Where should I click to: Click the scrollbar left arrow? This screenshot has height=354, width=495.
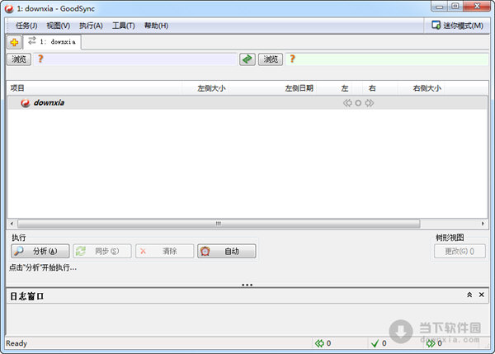[12, 224]
